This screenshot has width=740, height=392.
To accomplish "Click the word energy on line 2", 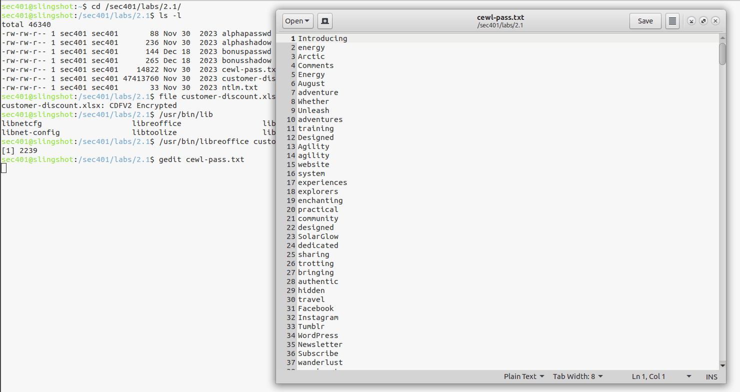I will [311, 47].
